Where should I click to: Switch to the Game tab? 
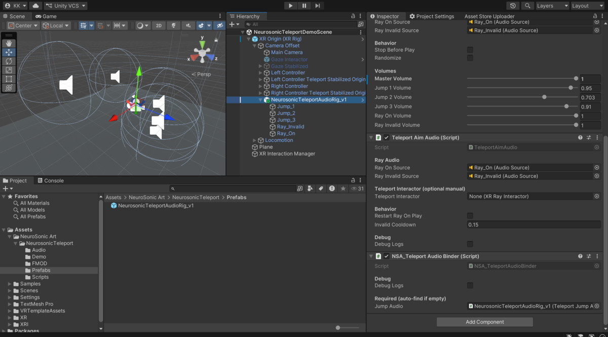click(45, 16)
